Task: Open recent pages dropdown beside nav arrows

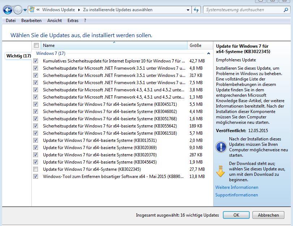Action: click(x=25, y=10)
